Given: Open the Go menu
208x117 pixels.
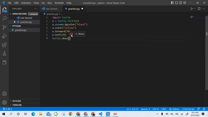Looking at the screenshot, I should point(43,3).
